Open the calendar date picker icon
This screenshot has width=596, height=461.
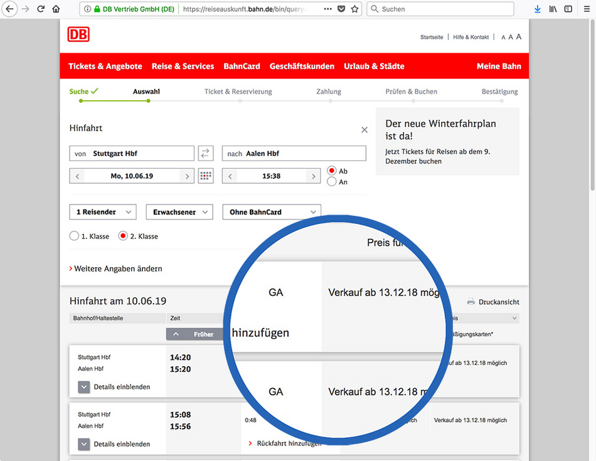click(206, 176)
